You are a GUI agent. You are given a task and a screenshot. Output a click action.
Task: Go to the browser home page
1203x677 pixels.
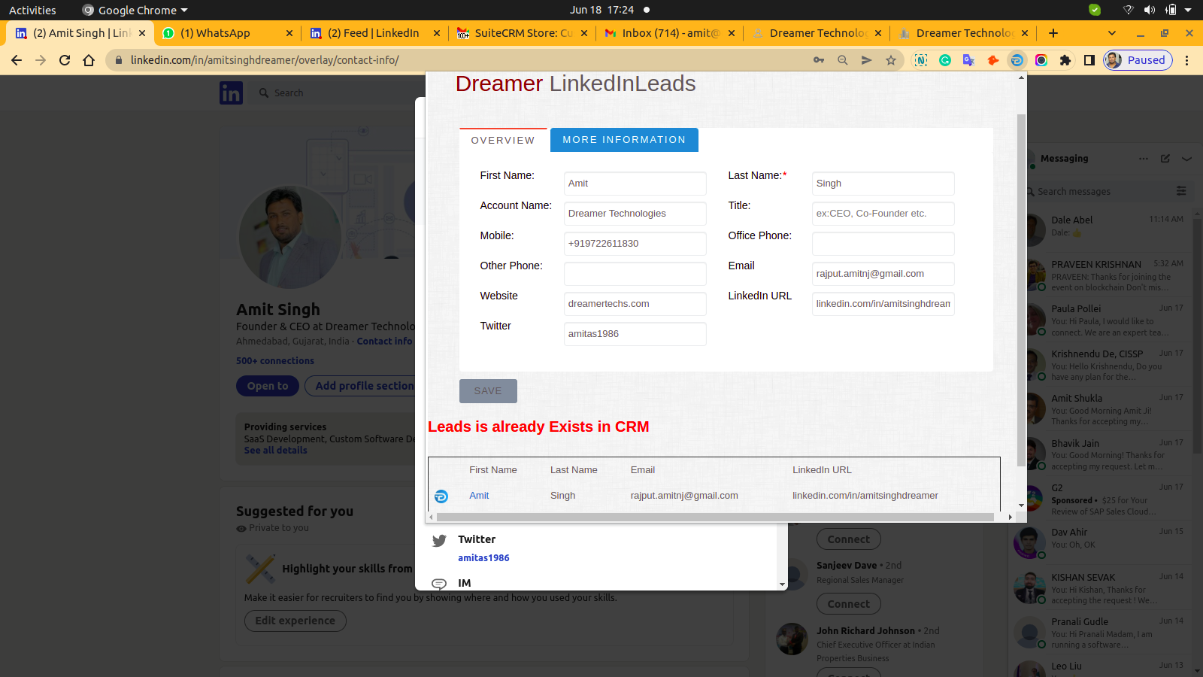(x=89, y=60)
